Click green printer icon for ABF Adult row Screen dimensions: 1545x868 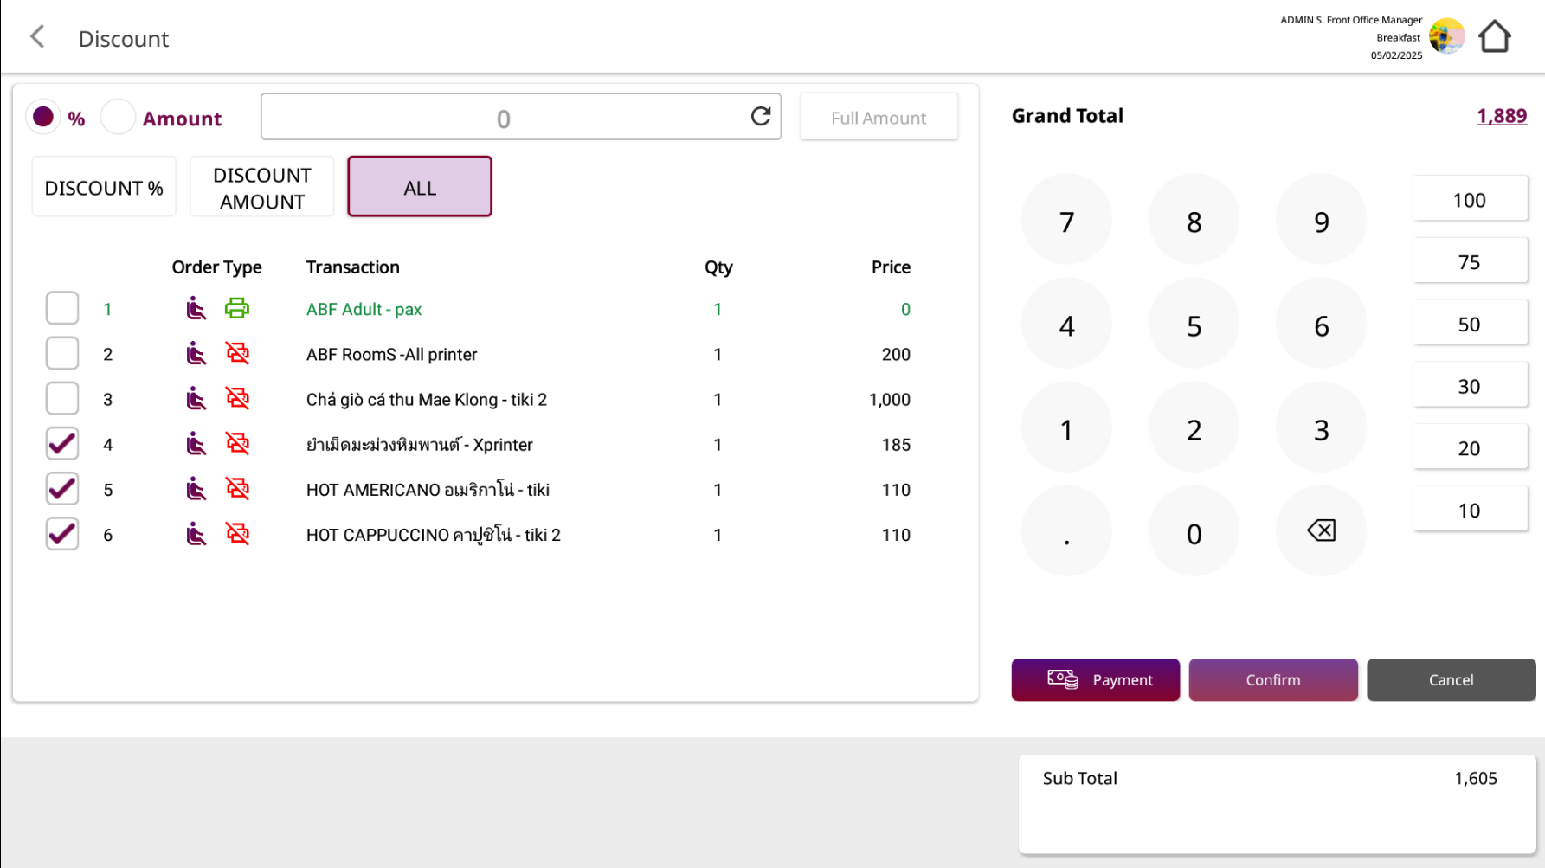(x=236, y=308)
